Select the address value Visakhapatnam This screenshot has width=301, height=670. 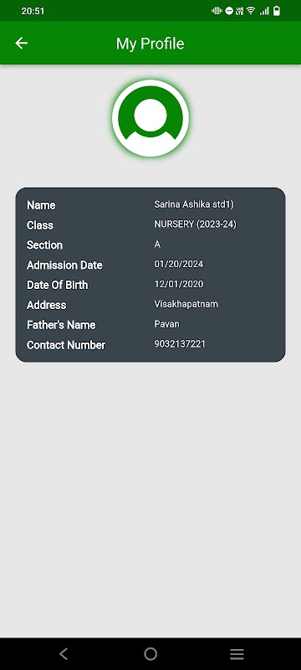click(186, 304)
